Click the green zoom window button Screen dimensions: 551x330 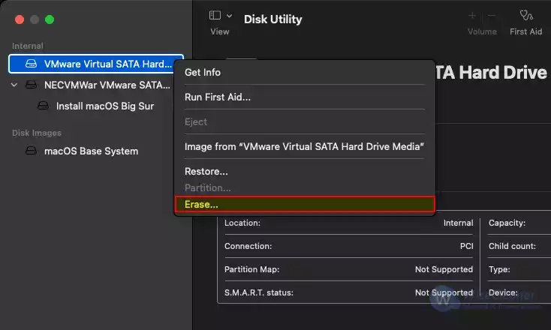[x=50, y=19]
